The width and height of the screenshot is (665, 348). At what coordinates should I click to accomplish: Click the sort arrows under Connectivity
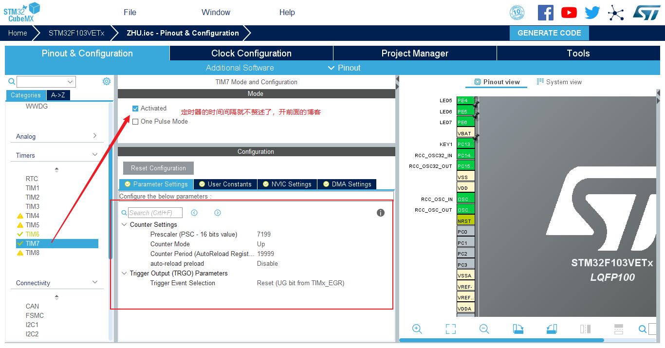point(56,297)
